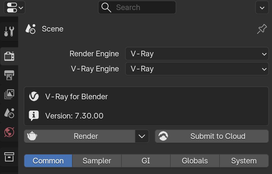This screenshot has width=272, height=174.
Task: Click the V-Ray logo icon
Action: point(34,96)
